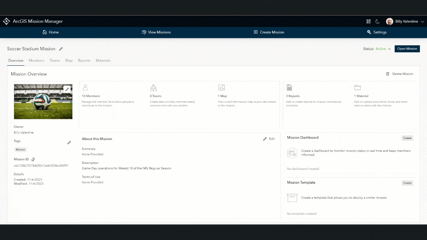Click the trash icon beside Delete Mission

tap(388, 74)
